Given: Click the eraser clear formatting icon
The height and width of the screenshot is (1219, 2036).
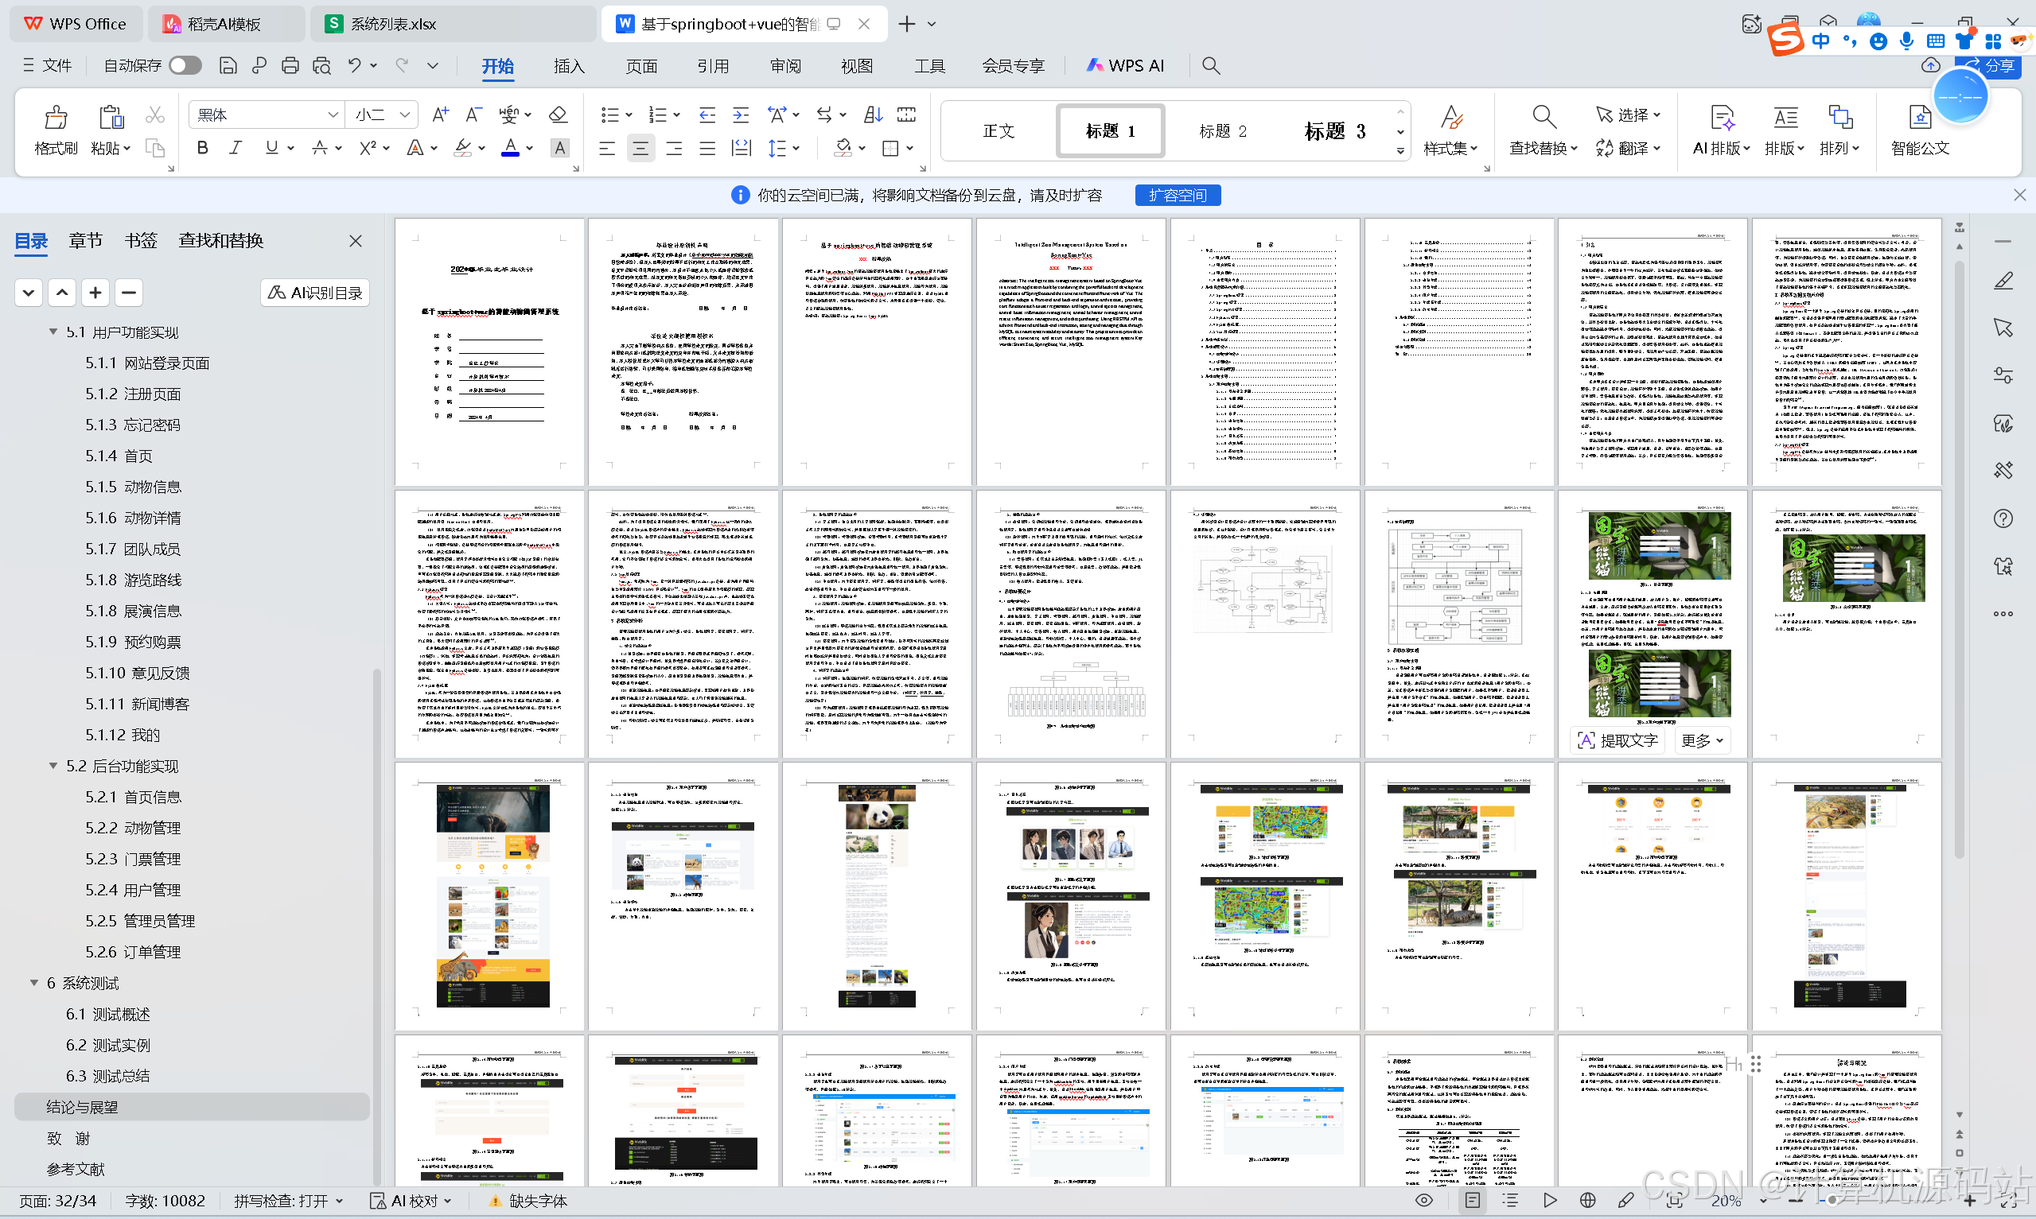Looking at the screenshot, I should click(x=559, y=115).
